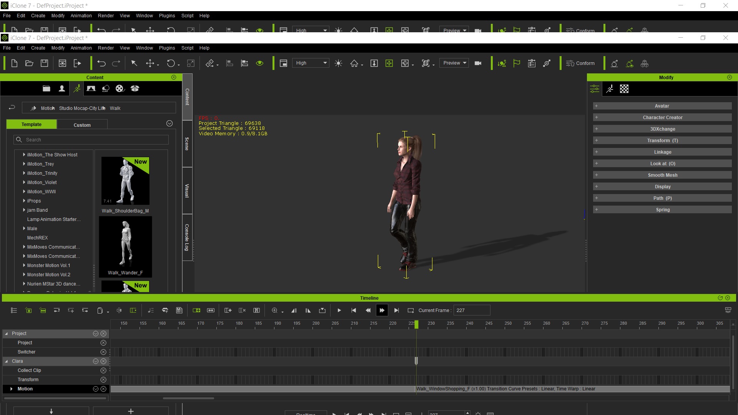Click the playhead marker at frame 227
The width and height of the screenshot is (738, 415).
(416, 325)
